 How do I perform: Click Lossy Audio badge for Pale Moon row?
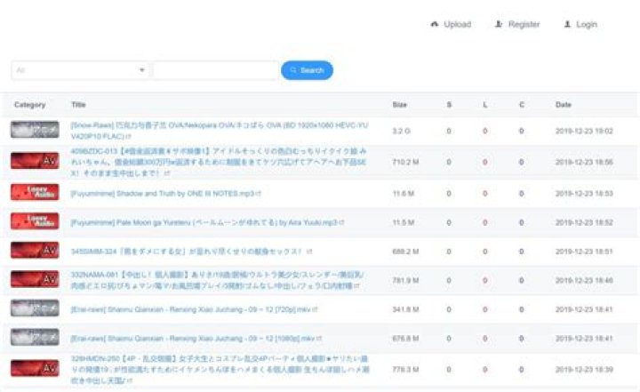pyautogui.click(x=35, y=221)
